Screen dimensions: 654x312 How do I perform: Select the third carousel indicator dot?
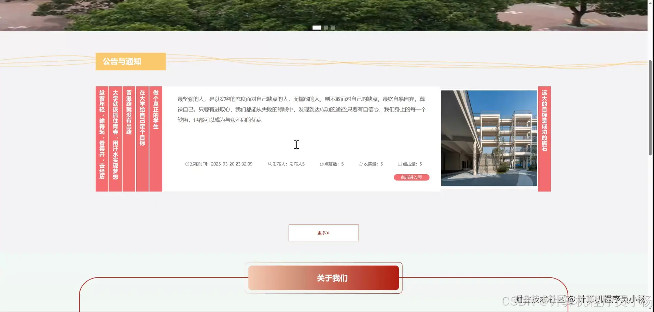332,27
